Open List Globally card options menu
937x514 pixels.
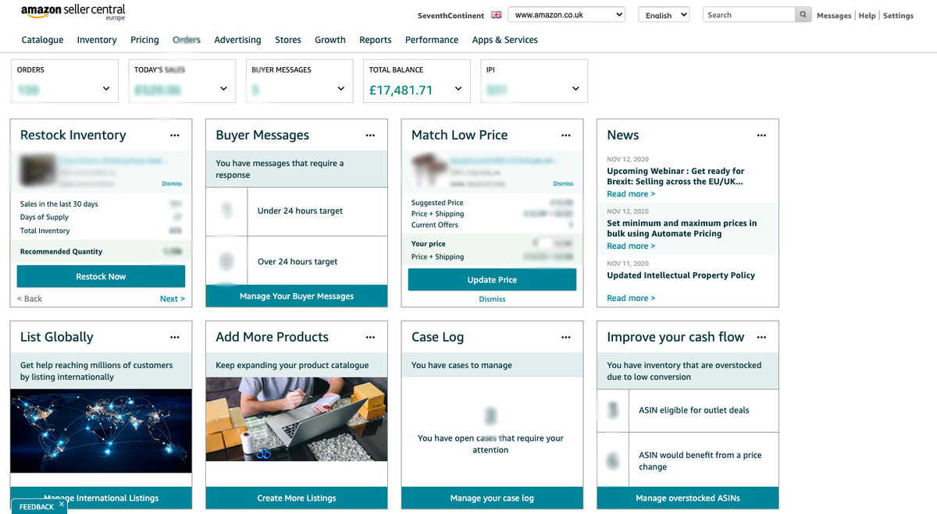[x=175, y=337]
